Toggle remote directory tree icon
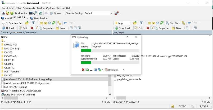The width and height of the screenshot is (213, 110). 183,23
